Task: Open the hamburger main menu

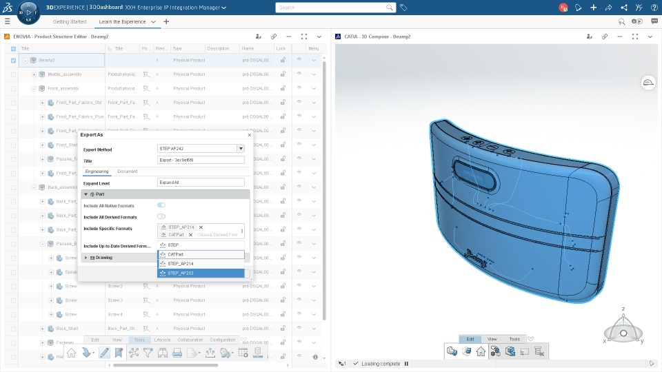Action: click(x=7, y=21)
